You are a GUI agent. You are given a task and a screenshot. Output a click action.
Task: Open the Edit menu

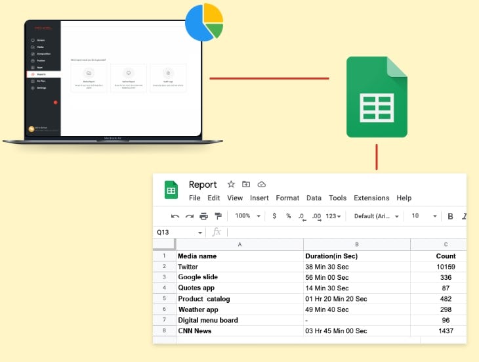coord(213,198)
